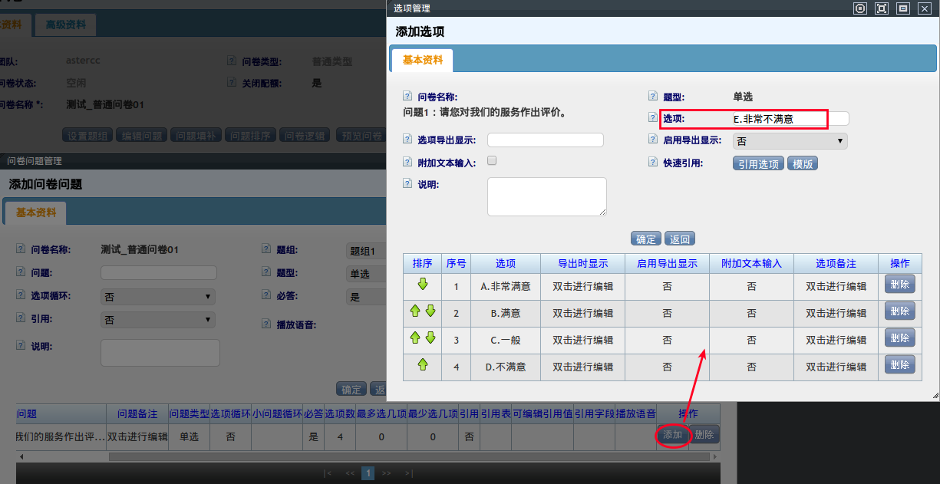Click the 确定 button in 添加选项 dialog
This screenshot has height=484, width=940.
click(x=645, y=239)
